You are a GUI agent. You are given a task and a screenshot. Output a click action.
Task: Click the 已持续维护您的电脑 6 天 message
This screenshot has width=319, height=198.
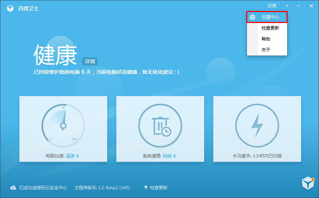tap(106, 72)
